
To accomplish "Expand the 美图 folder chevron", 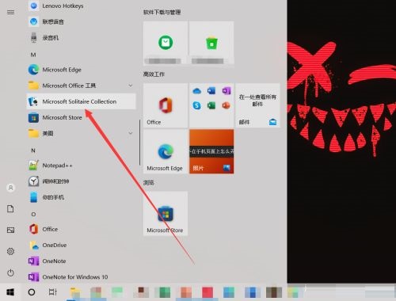I will click(131, 133).
